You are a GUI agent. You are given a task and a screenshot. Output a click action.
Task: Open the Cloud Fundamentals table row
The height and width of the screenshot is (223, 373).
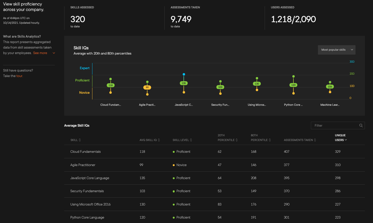pyautogui.click(x=85, y=152)
